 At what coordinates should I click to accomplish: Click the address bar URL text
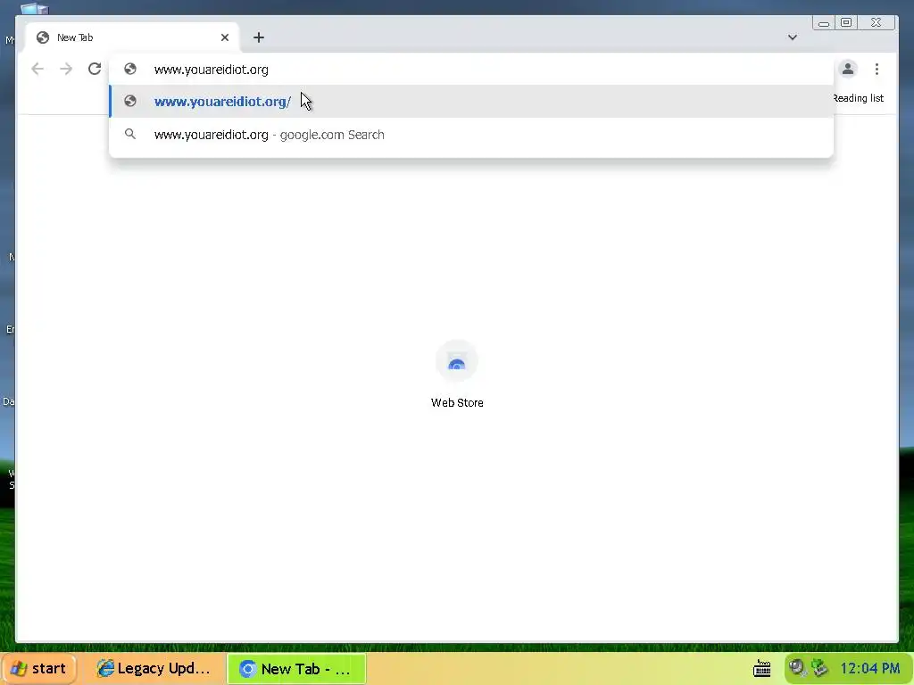(x=211, y=70)
